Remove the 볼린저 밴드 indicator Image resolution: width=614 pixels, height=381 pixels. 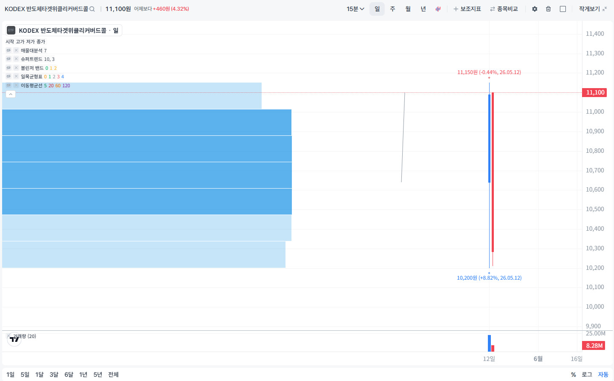16,68
